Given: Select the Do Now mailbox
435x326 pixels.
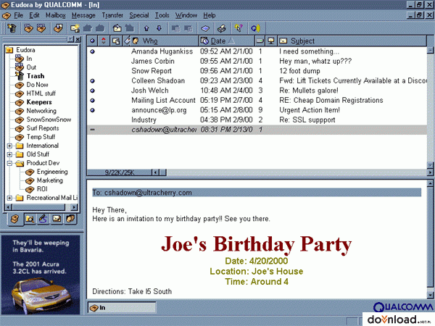Looking at the screenshot, I should click(x=37, y=85).
